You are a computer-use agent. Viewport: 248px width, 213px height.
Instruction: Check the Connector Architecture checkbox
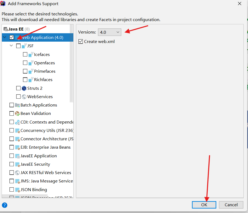pyautogui.click(x=12, y=139)
